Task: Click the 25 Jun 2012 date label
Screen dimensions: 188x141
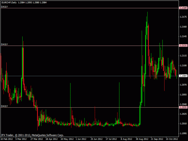Action: click(x=97, y=139)
